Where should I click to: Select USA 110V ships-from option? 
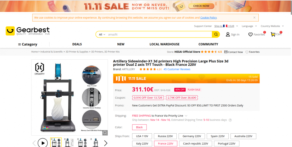point(142,136)
